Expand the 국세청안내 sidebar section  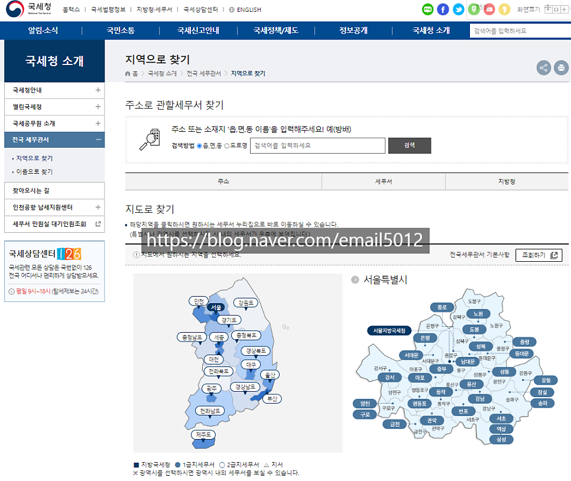98,90
